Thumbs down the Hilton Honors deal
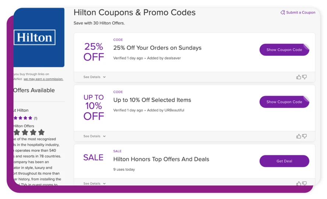 click(305, 183)
